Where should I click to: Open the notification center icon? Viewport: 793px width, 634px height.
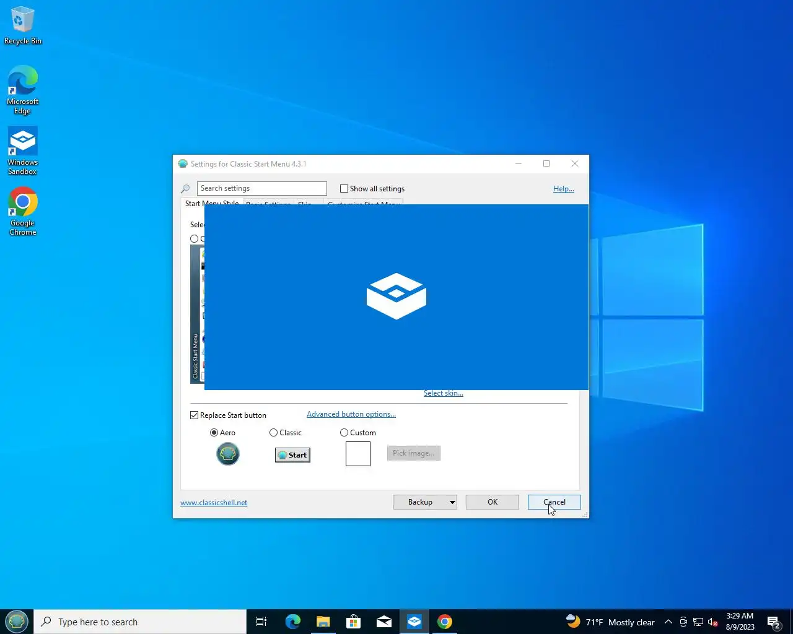click(773, 622)
